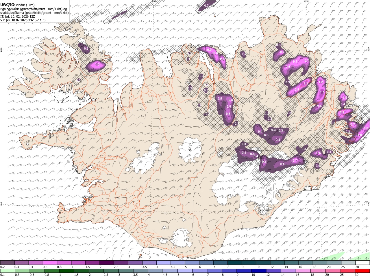Click the dark teal swatch between 8 and 9
The image size is (370, 277).
pos(234,263)
